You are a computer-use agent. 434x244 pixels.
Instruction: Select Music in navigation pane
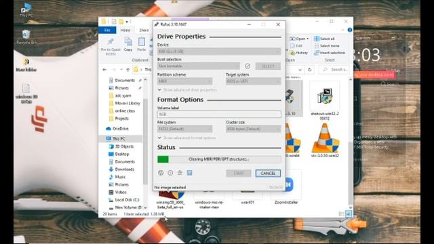click(x=120, y=177)
